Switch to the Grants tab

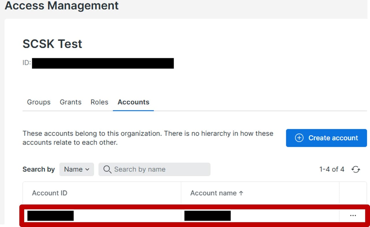pyautogui.click(x=71, y=102)
